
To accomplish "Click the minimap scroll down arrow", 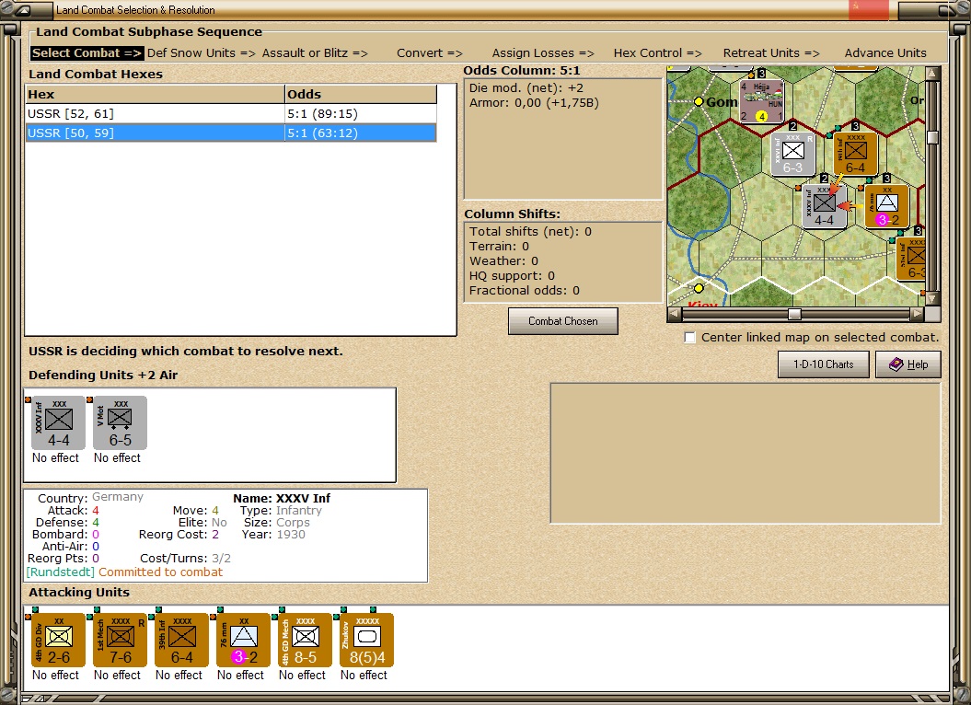I will [x=932, y=298].
